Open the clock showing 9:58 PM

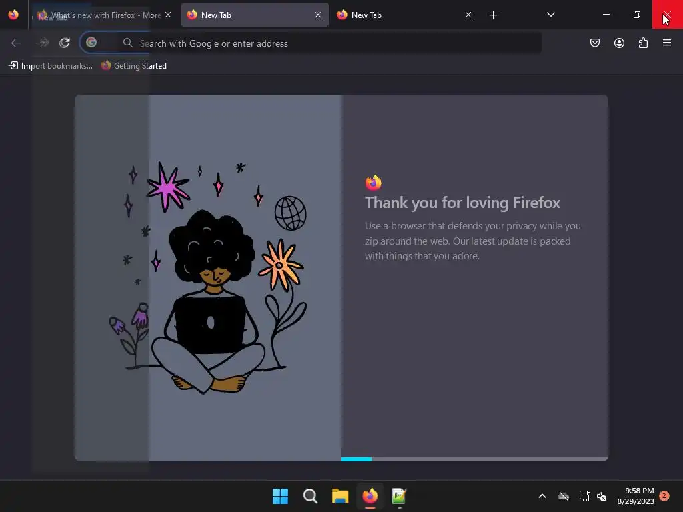point(636,496)
